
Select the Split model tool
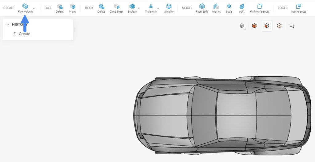[x=242, y=8]
